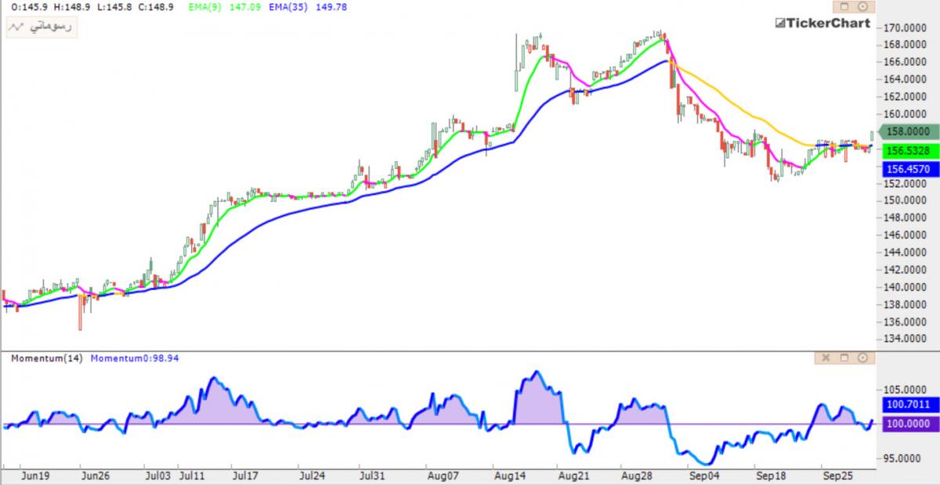Viewport: 940px width, 485px height.
Task: Click the 140.0000 price axis label
Action: coord(905,287)
